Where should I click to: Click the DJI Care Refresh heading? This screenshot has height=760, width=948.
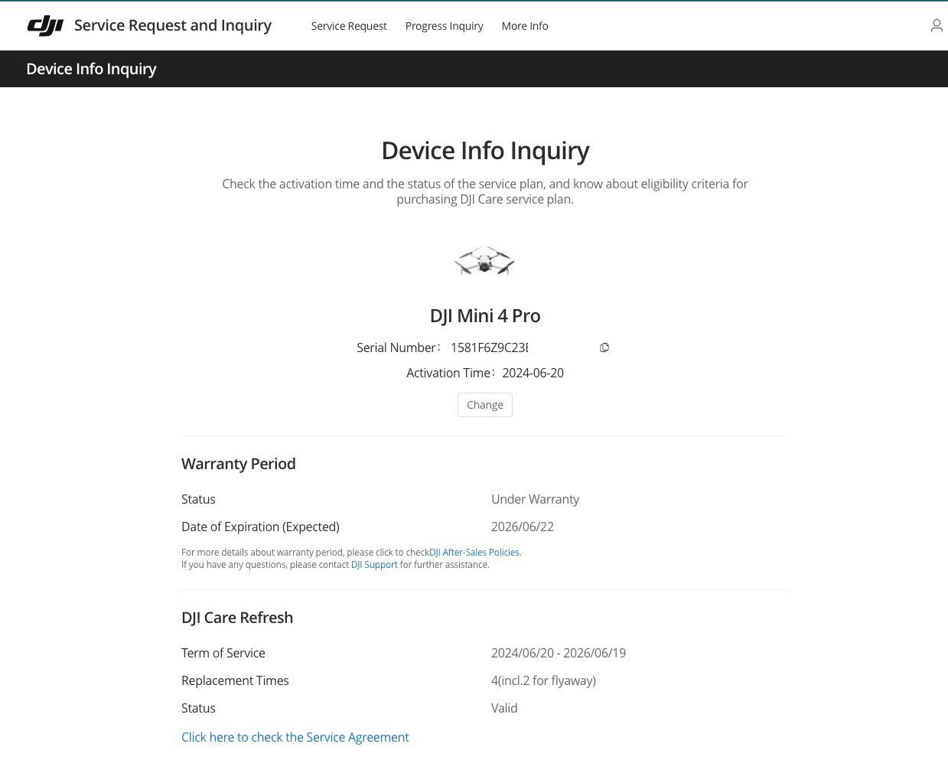click(237, 618)
